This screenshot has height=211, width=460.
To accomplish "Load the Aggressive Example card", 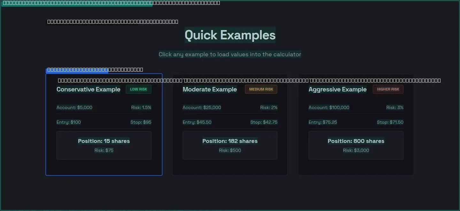I will (x=356, y=125).
